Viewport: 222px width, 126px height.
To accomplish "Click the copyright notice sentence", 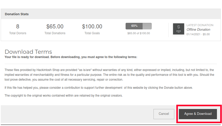I will click(63, 96).
